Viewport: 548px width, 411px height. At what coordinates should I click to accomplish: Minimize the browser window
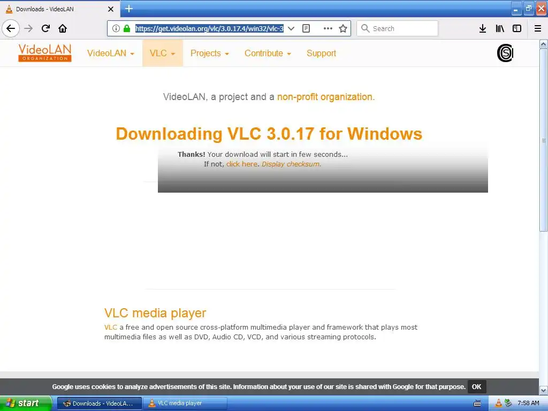click(516, 9)
